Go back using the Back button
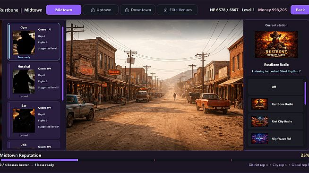The width and height of the screenshot is (309, 173). point(300,10)
